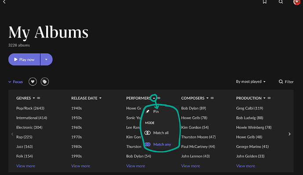Filter by producer Greg Calbi (119)

[x=250, y=108]
